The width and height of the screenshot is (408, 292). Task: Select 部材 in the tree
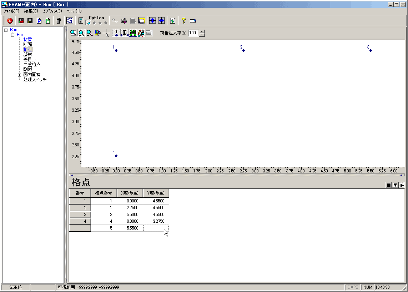pyautogui.click(x=27, y=55)
